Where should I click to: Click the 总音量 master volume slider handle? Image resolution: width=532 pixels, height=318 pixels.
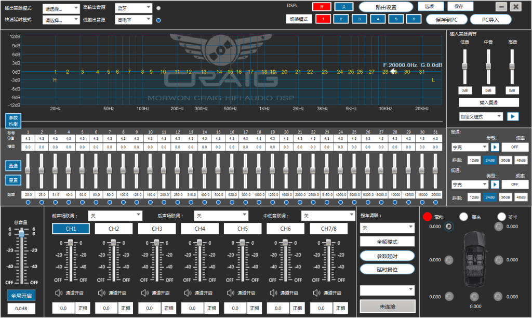pyautogui.click(x=22, y=233)
